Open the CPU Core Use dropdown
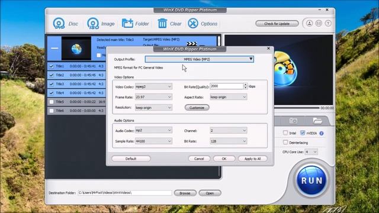Image resolution: width=379 pixels, height=213 pixels. pos(311,152)
